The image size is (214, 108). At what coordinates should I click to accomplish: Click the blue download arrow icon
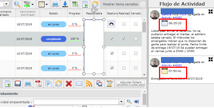65,4
